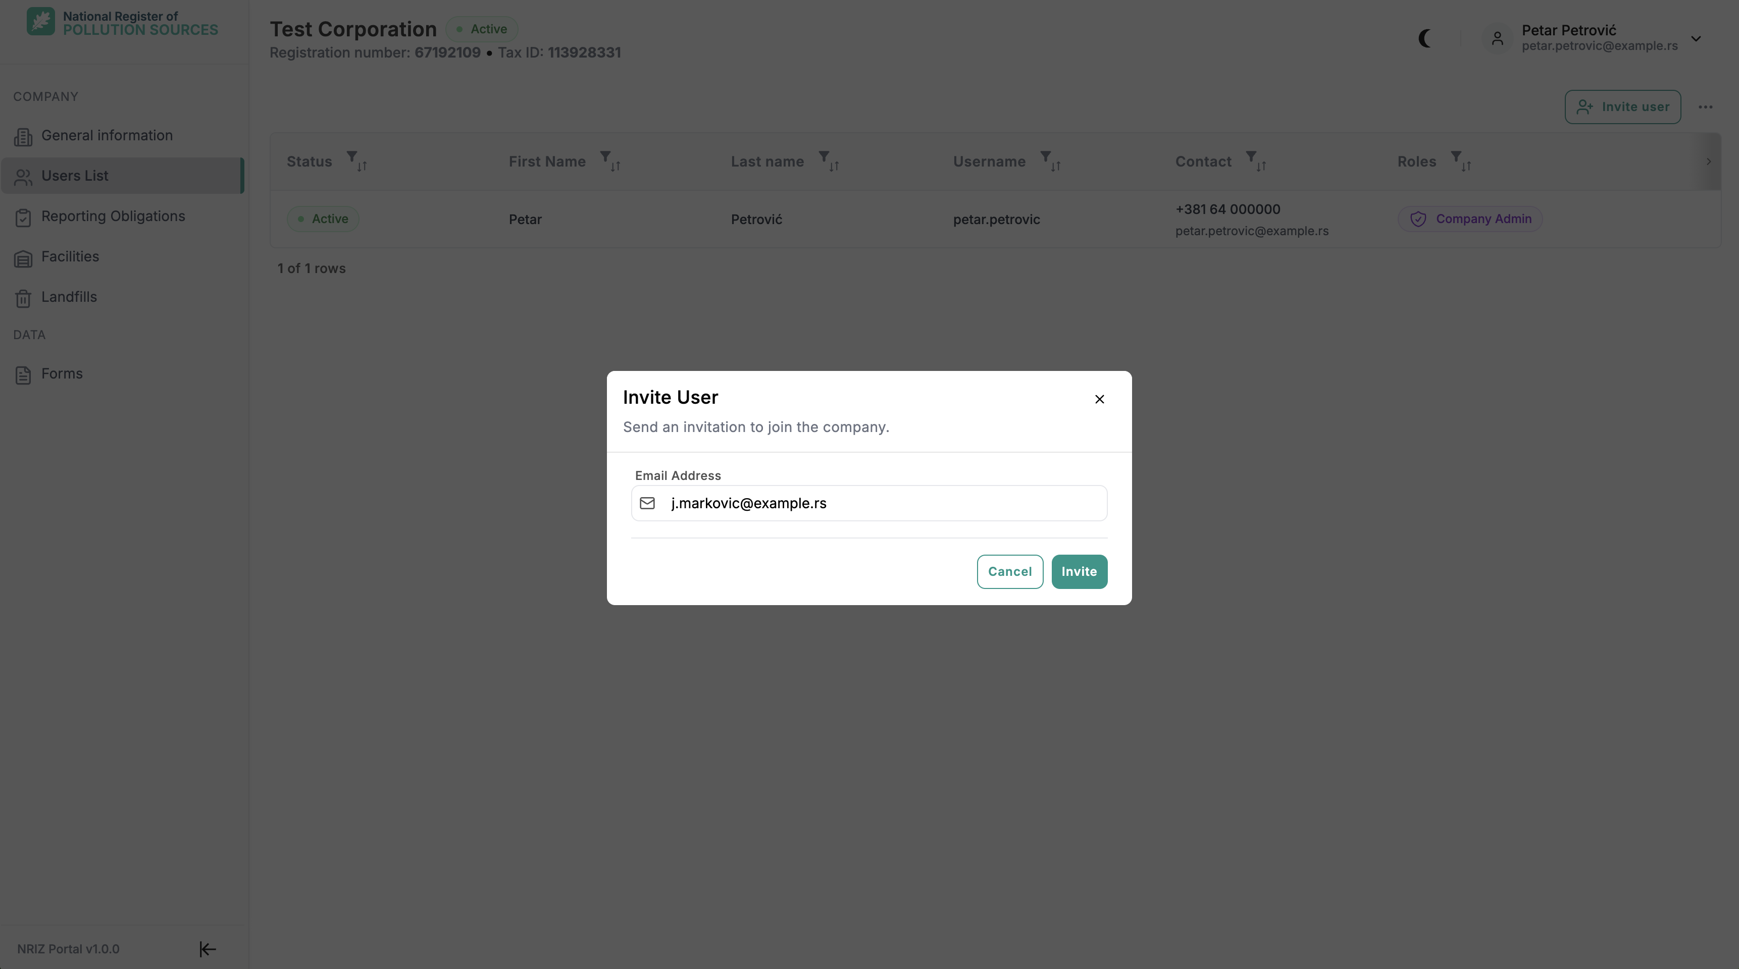
Task: Click General information building icon
Action: [23, 137]
